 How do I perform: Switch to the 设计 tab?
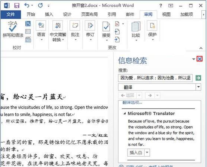[67, 14]
